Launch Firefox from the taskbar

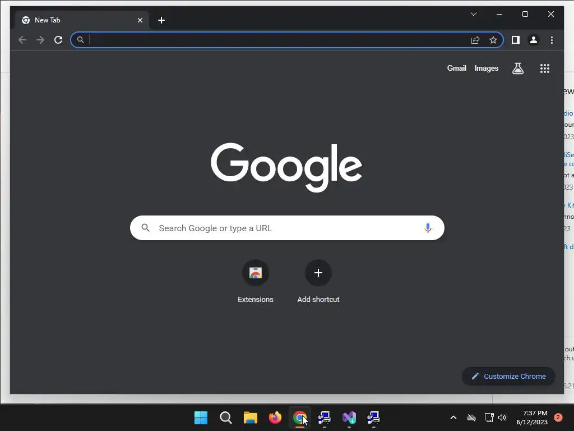[275, 418]
